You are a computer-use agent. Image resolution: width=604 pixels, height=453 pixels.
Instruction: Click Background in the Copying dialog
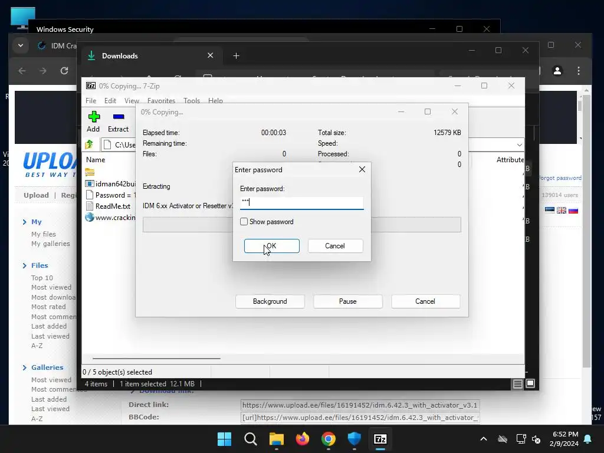pyautogui.click(x=270, y=301)
